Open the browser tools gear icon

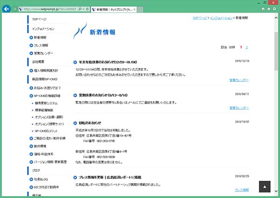pyautogui.click(x=274, y=9)
